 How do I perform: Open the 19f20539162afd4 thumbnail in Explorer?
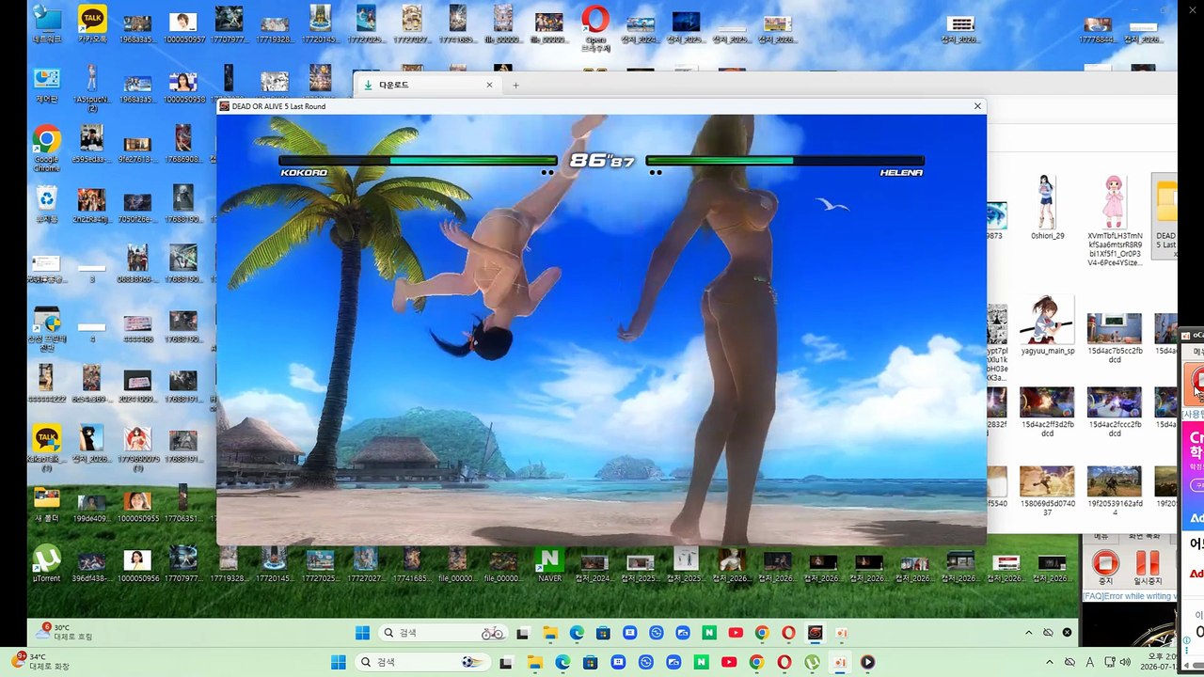1114,491
